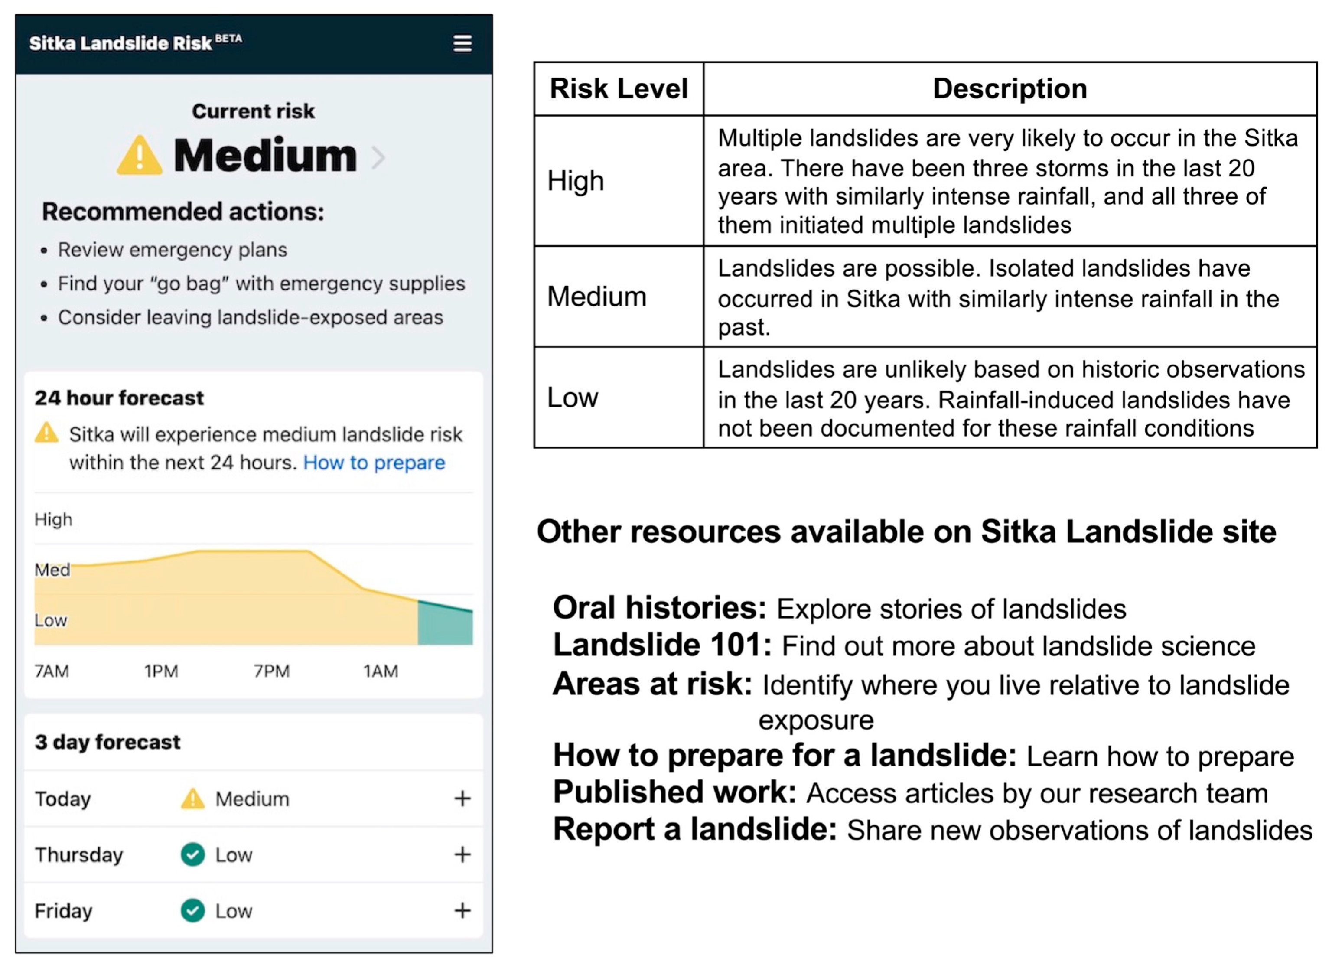Click Thursday's green checkmark icon
Viewport: 1332px width, 968px height.
click(x=192, y=854)
